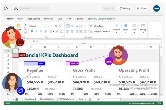Click the Share button
This screenshot has width=166, height=110.
pyautogui.click(x=142, y=9)
